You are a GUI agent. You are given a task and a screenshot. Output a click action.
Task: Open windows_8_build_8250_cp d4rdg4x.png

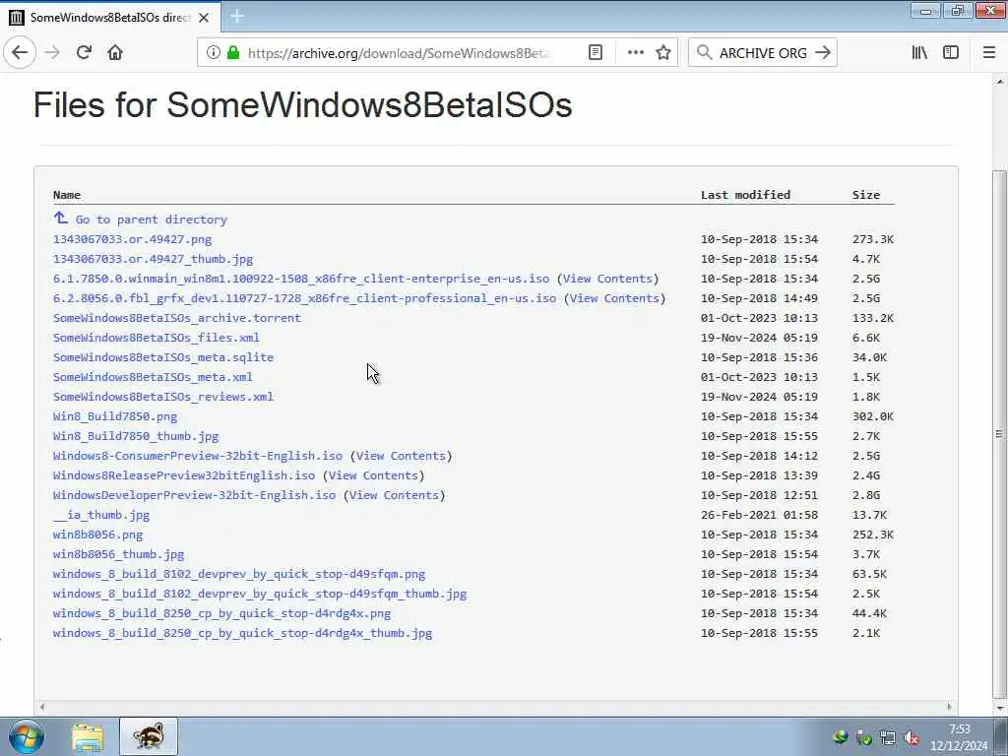pyautogui.click(x=221, y=613)
